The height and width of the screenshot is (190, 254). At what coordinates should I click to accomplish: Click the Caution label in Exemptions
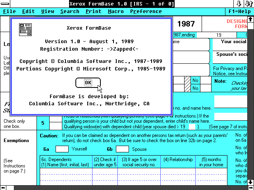click(x=49, y=136)
